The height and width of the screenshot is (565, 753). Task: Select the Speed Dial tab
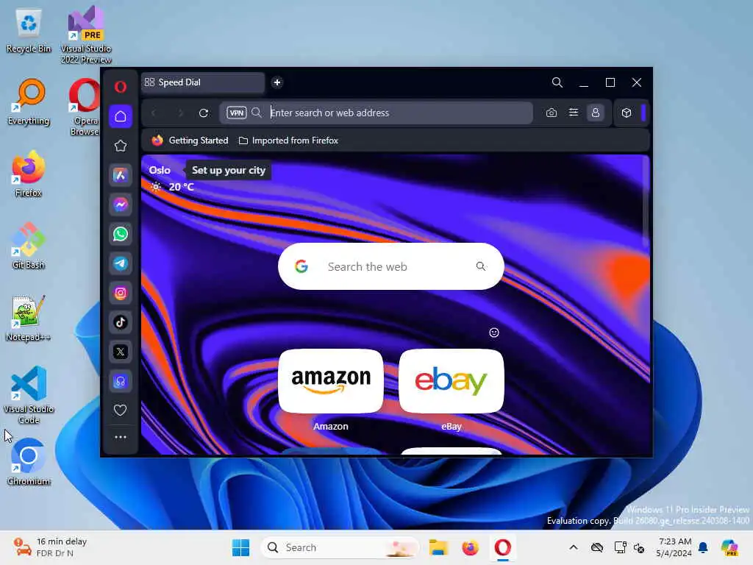pyautogui.click(x=202, y=82)
